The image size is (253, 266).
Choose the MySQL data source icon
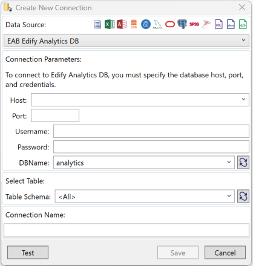pyautogui.click(x=158, y=25)
